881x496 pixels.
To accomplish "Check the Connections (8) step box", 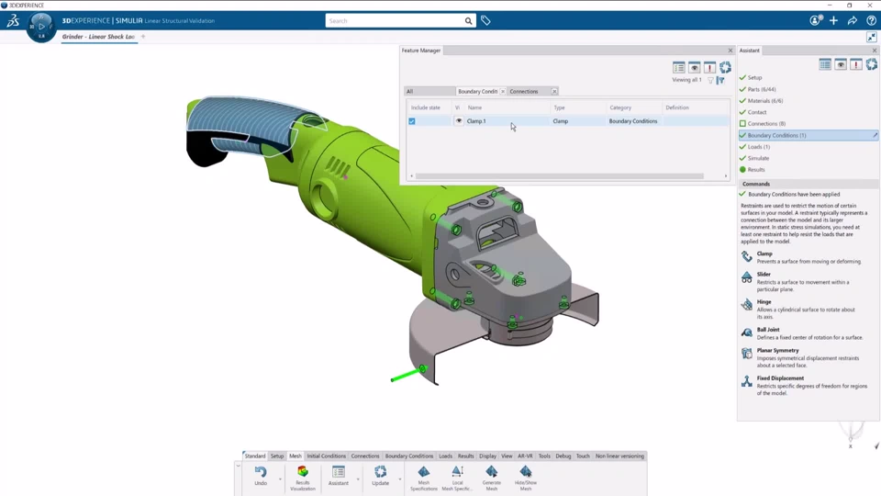I will click(x=742, y=124).
